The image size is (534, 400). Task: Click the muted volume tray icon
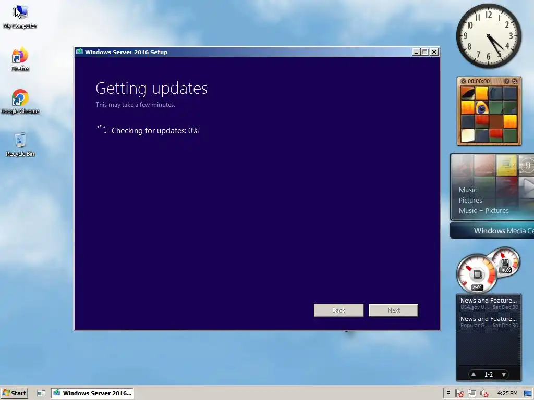[x=484, y=394]
